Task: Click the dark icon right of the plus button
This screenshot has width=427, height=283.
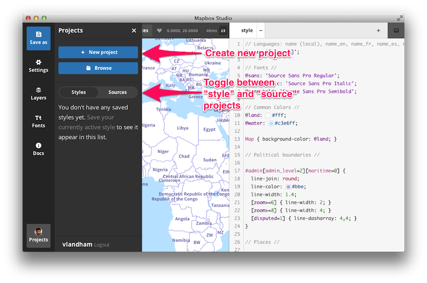Action: 396,30
